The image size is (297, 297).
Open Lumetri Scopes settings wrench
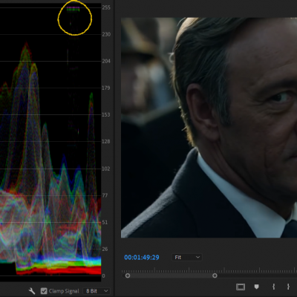click(x=32, y=291)
